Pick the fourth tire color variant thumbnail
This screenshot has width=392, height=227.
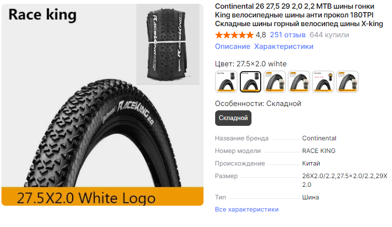click(299, 82)
